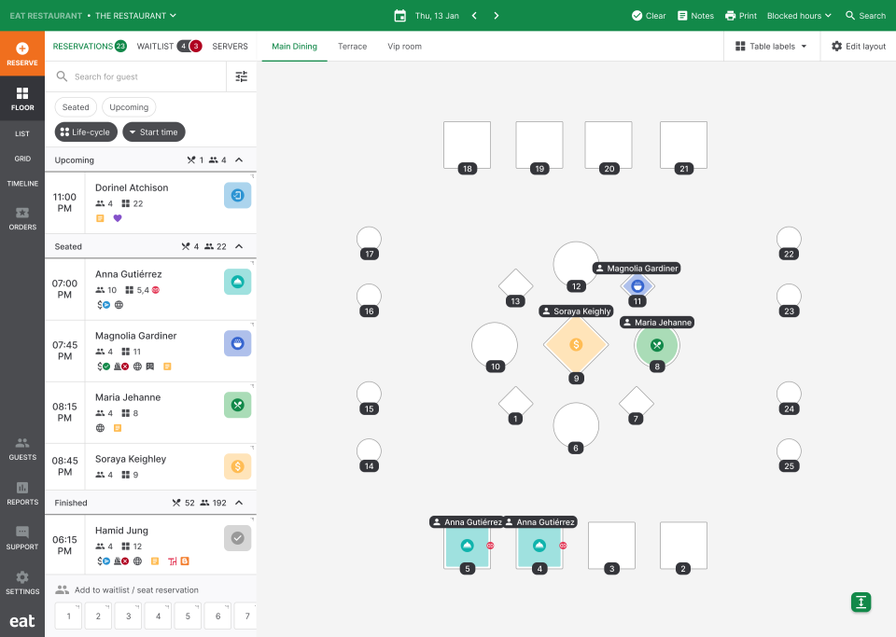This screenshot has height=637, width=896.
Task: Open Settings from the sidebar
Action: (22, 583)
